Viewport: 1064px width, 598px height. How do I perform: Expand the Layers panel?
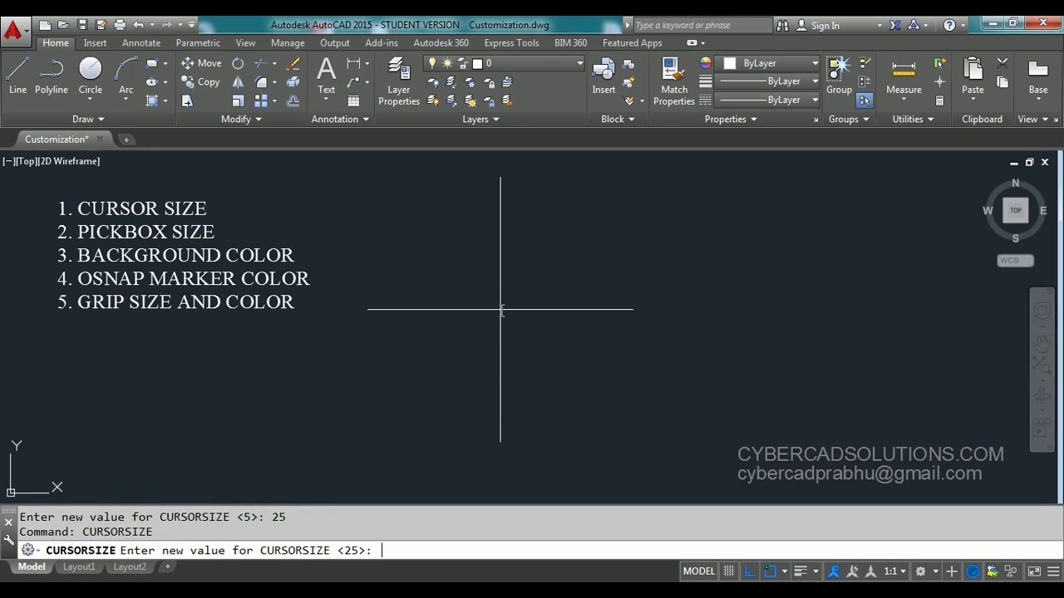click(x=480, y=119)
